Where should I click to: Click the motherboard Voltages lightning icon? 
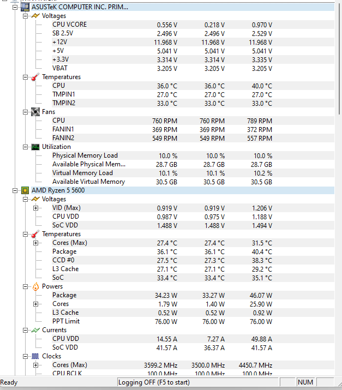pyautogui.click(x=35, y=16)
